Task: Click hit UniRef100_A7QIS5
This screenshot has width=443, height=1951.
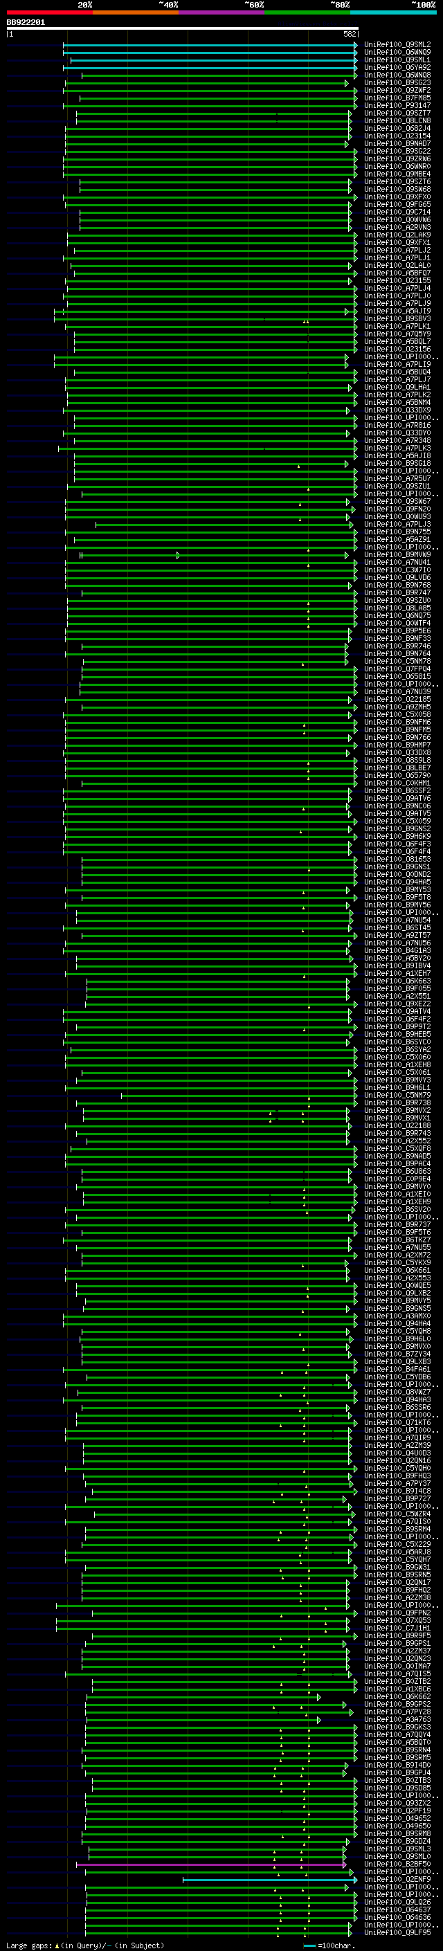Action: click(x=397, y=1673)
